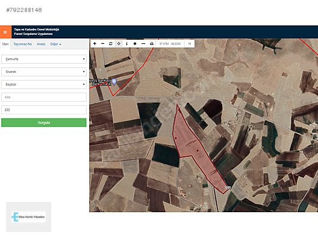Viewport: 318px width, 238px height.
Task: Open the İdari tab
Action: click(5, 44)
